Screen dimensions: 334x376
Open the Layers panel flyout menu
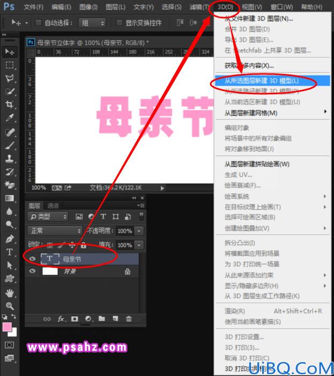coord(141,206)
